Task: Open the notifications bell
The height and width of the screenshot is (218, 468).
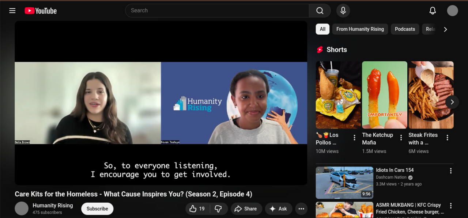Action: pyautogui.click(x=433, y=11)
